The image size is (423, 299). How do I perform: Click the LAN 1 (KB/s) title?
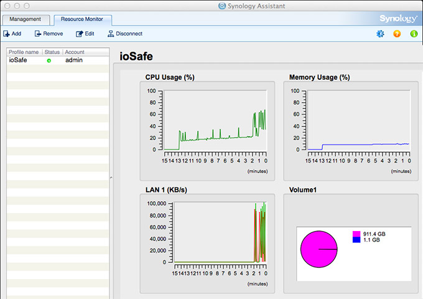[x=166, y=190]
